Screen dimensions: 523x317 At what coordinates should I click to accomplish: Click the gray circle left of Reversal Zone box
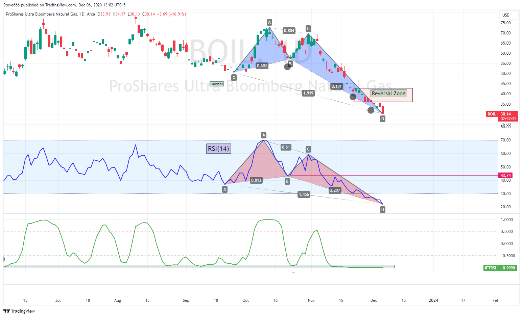point(353,97)
